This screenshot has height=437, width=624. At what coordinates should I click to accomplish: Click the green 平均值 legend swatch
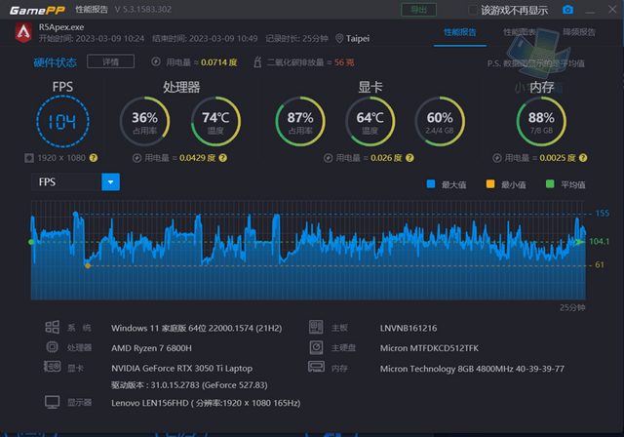click(x=550, y=184)
